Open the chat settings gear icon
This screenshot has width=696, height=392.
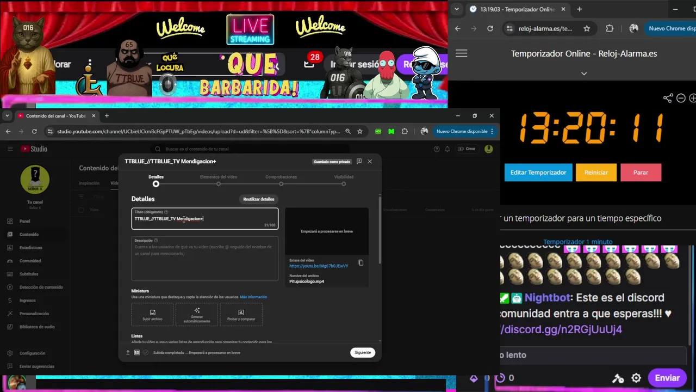(636, 378)
